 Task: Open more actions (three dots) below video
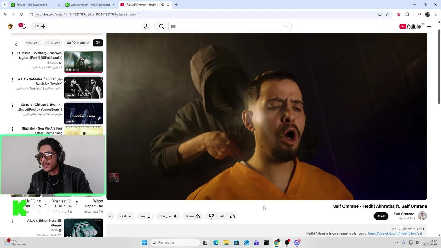(111, 216)
